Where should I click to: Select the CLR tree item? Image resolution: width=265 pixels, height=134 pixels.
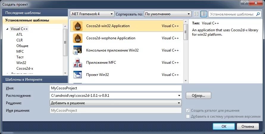[x=20, y=40]
